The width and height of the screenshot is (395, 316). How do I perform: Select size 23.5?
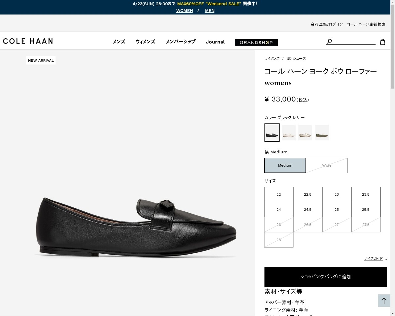tap(366, 194)
